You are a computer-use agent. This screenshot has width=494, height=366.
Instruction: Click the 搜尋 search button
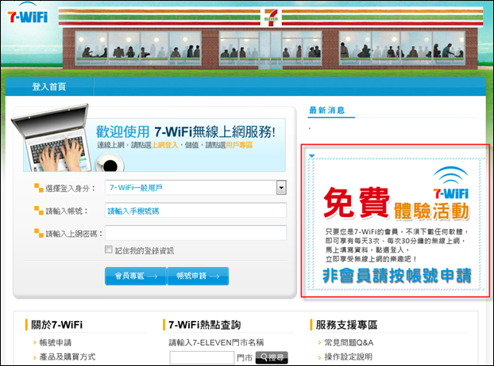[272, 357]
